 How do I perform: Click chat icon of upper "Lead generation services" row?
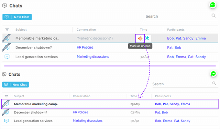click(7, 57)
